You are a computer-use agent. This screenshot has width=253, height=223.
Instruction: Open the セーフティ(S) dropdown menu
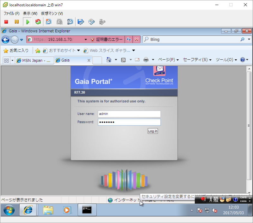point(197,60)
